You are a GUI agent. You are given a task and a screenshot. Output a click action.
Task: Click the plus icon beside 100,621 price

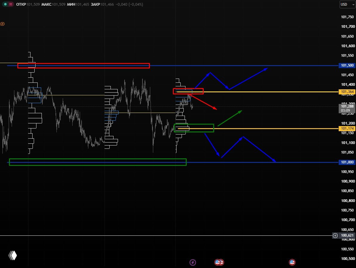[335, 235]
